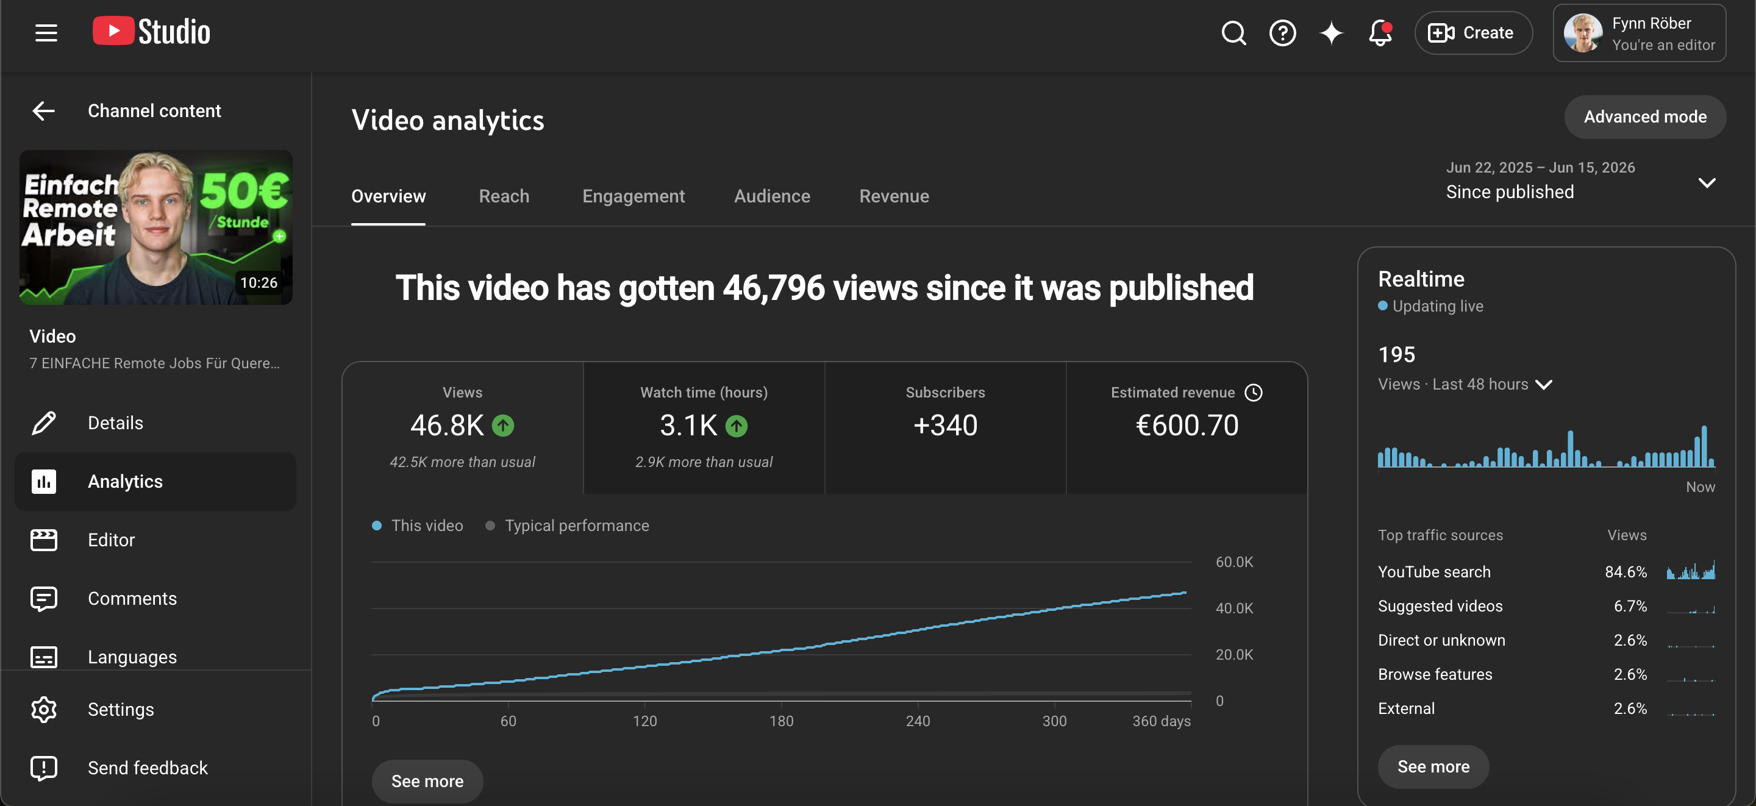Click the search magnifier icon

pyautogui.click(x=1233, y=32)
